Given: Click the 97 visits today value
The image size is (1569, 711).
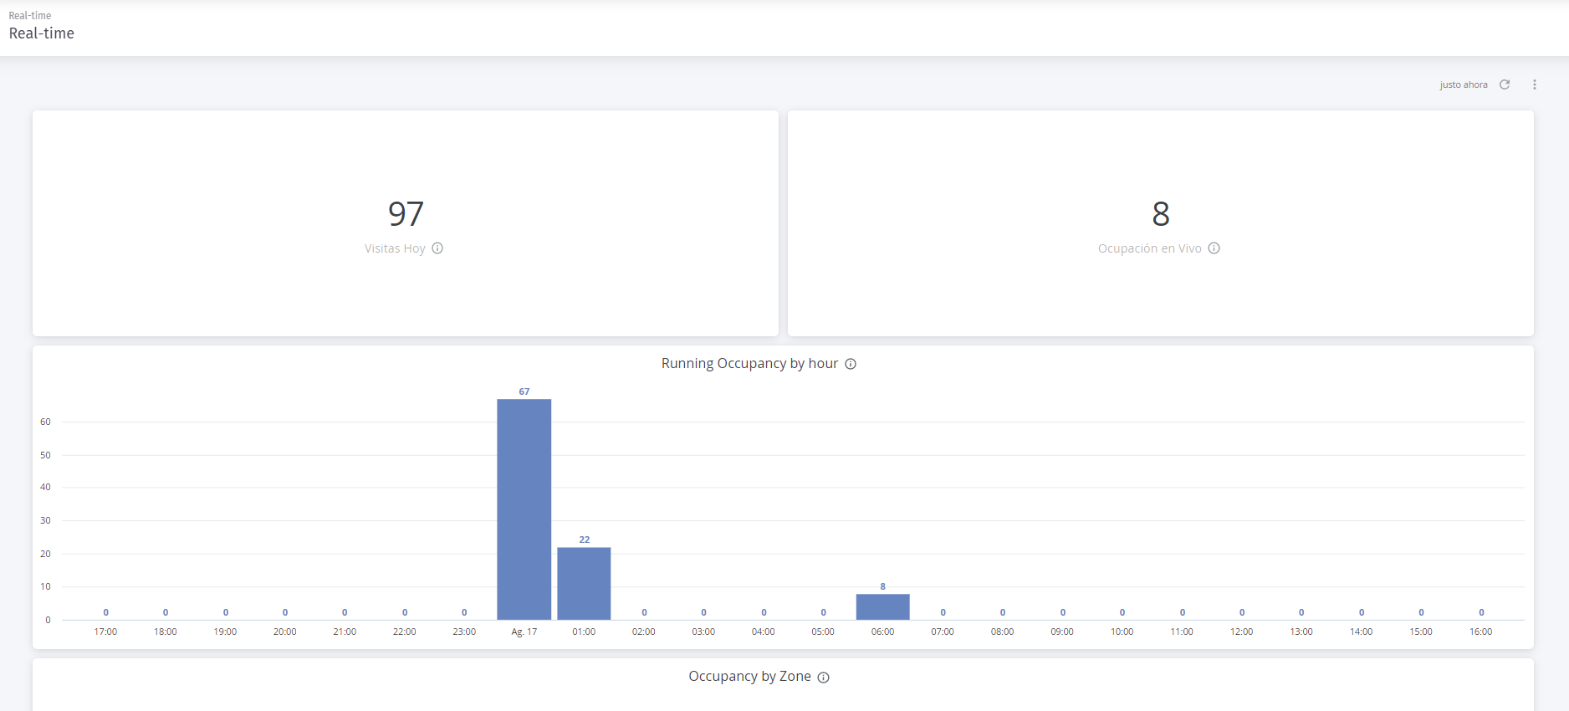Looking at the screenshot, I should tap(406, 214).
